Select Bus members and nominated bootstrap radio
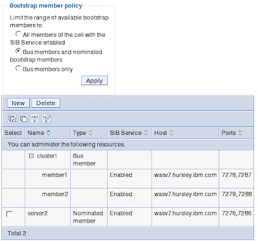 [x=18, y=51]
